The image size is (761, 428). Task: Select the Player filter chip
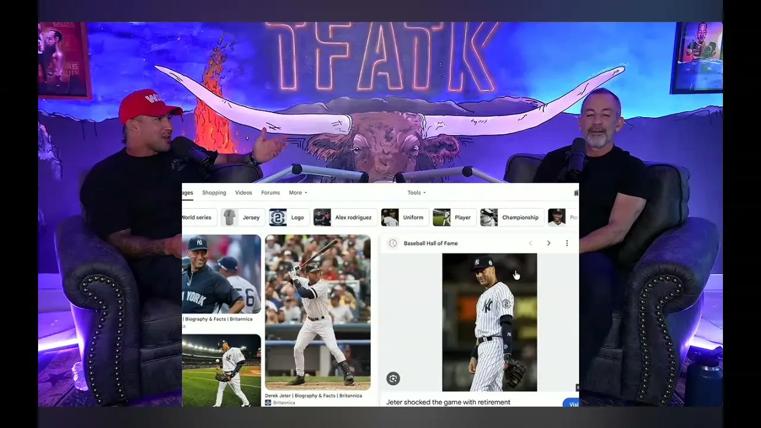point(454,218)
